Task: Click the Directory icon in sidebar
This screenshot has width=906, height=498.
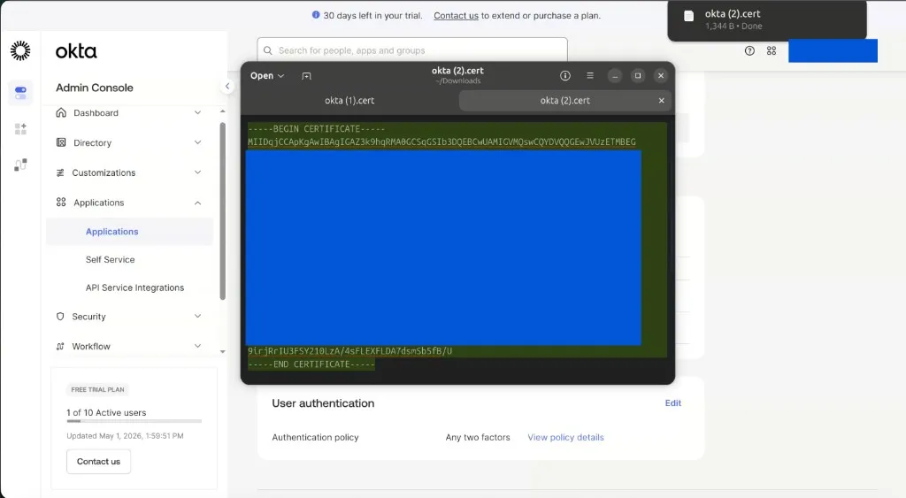Action: pos(61,142)
